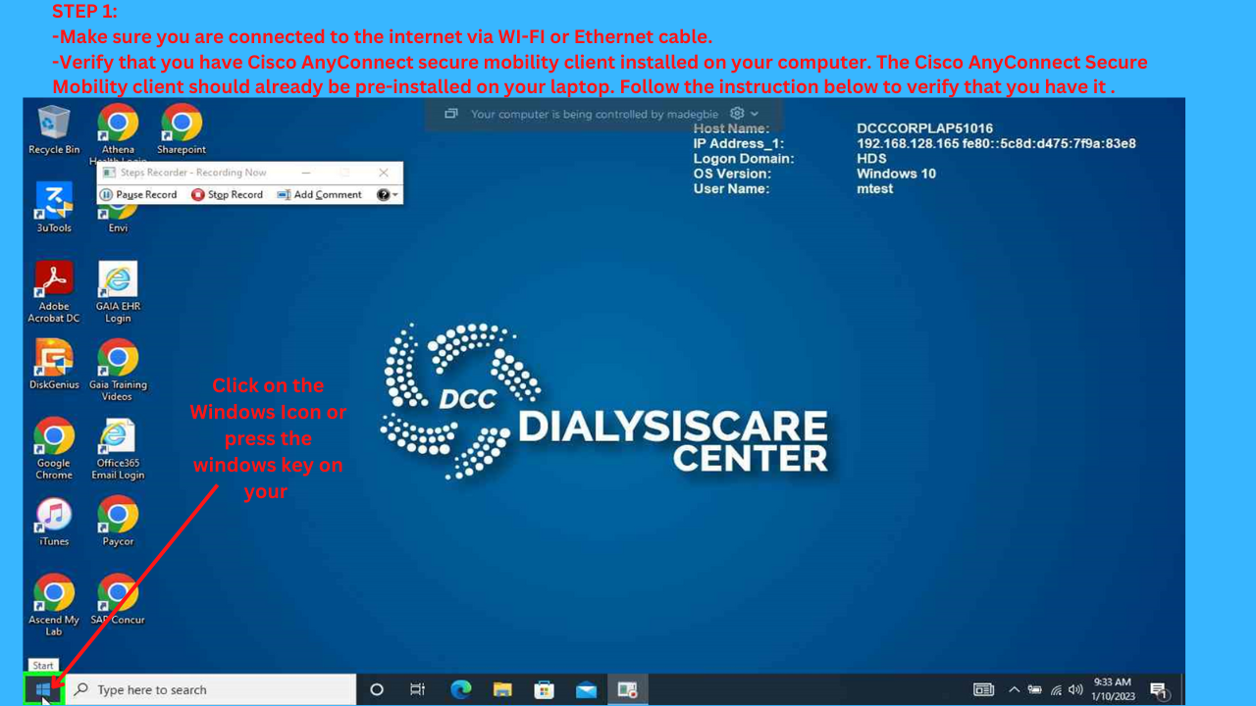The height and width of the screenshot is (706, 1256).
Task: Click the touch keyboard tray icon
Action: (x=983, y=690)
